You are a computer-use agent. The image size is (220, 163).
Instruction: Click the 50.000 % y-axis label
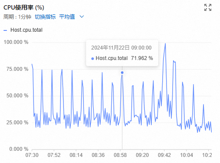17,96
